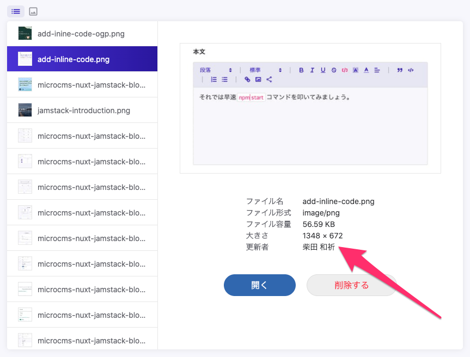Click the Underline formatting icon
The image size is (470, 357).
click(323, 70)
